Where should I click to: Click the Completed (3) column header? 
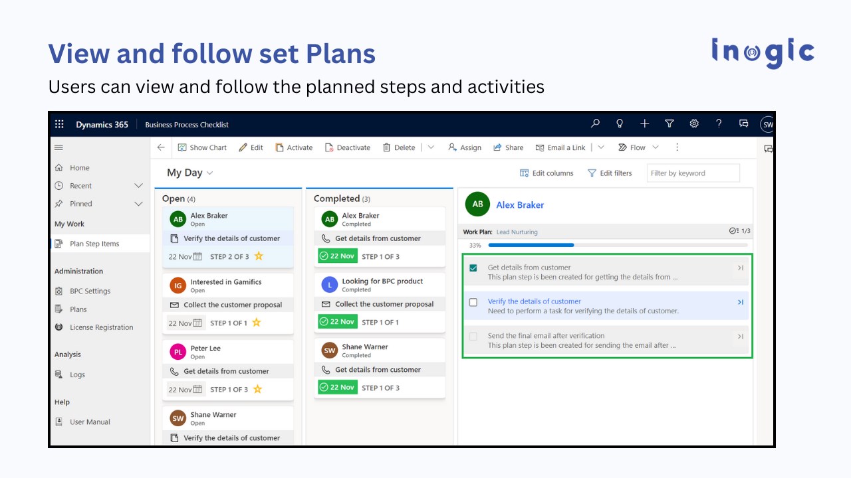(342, 199)
